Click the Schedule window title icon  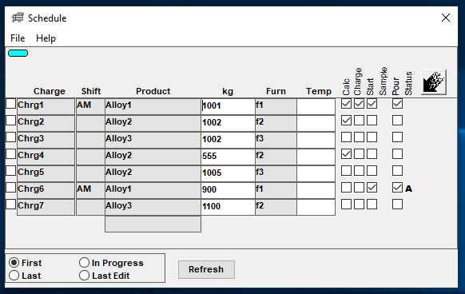[x=18, y=18]
